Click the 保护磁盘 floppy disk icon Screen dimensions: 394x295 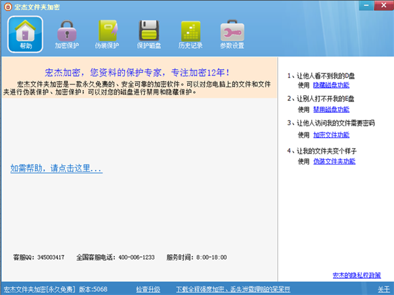coord(149,33)
